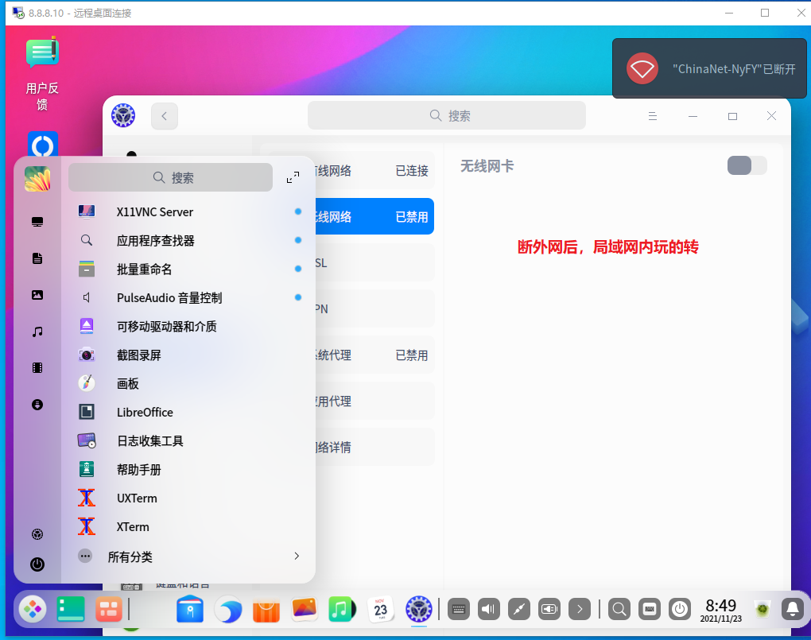Click the dock power shutdown icon
Viewport: 811px width, 640px height.
(680, 610)
